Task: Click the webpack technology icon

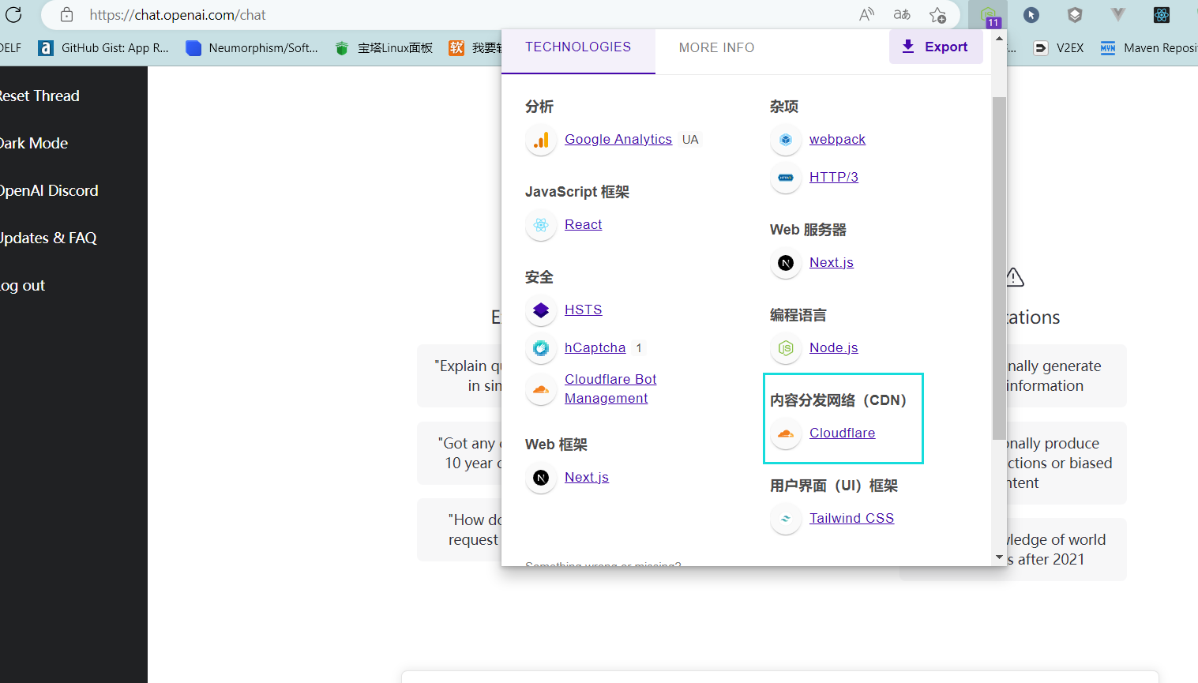Action: pos(785,140)
